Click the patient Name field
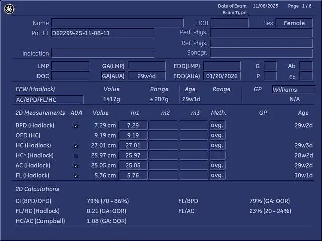This screenshot has width=322, height=241. 117,23
